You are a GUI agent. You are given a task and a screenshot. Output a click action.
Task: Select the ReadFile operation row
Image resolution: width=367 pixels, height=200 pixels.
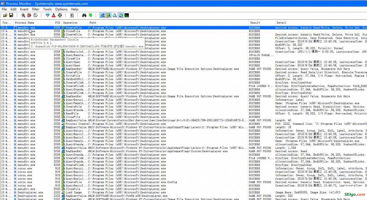tap(184, 114)
